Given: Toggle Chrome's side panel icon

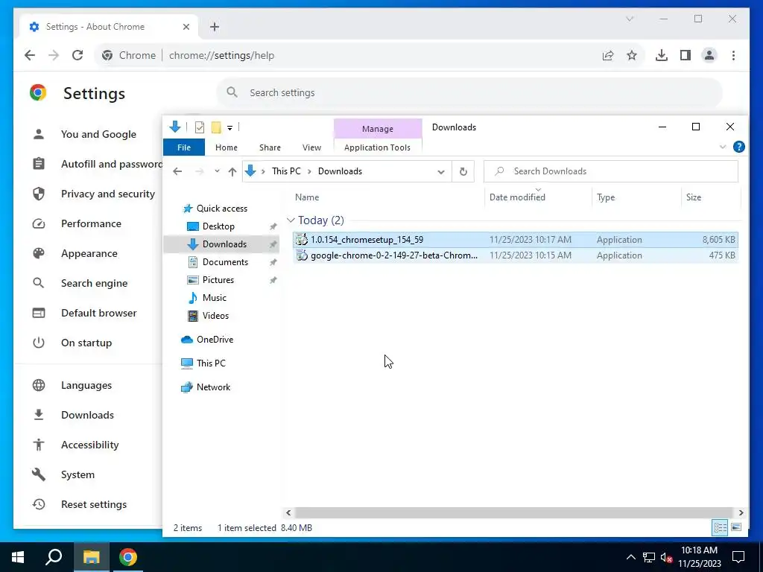Looking at the screenshot, I should coord(686,55).
